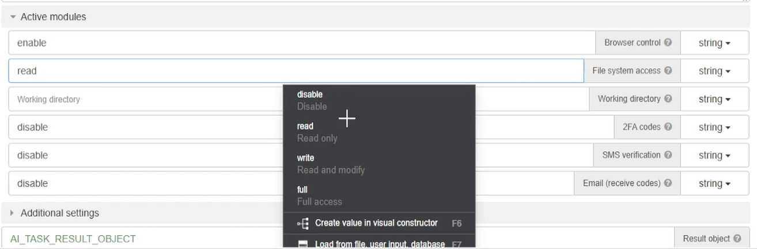757x249 pixels.
Task: Click the Working directory input field
Action: 298,99
